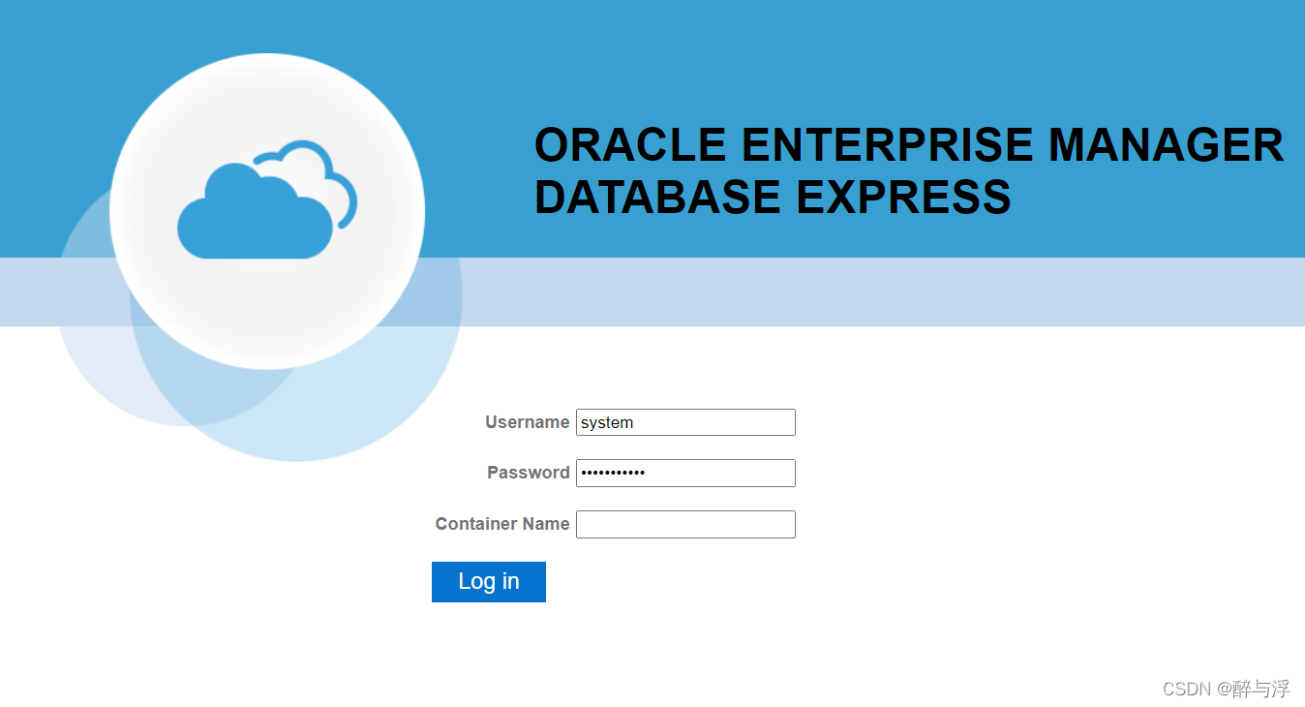Click the ORACLE ENTERPRISE MANAGER heading
1305x707 pixels.
point(909,145)
